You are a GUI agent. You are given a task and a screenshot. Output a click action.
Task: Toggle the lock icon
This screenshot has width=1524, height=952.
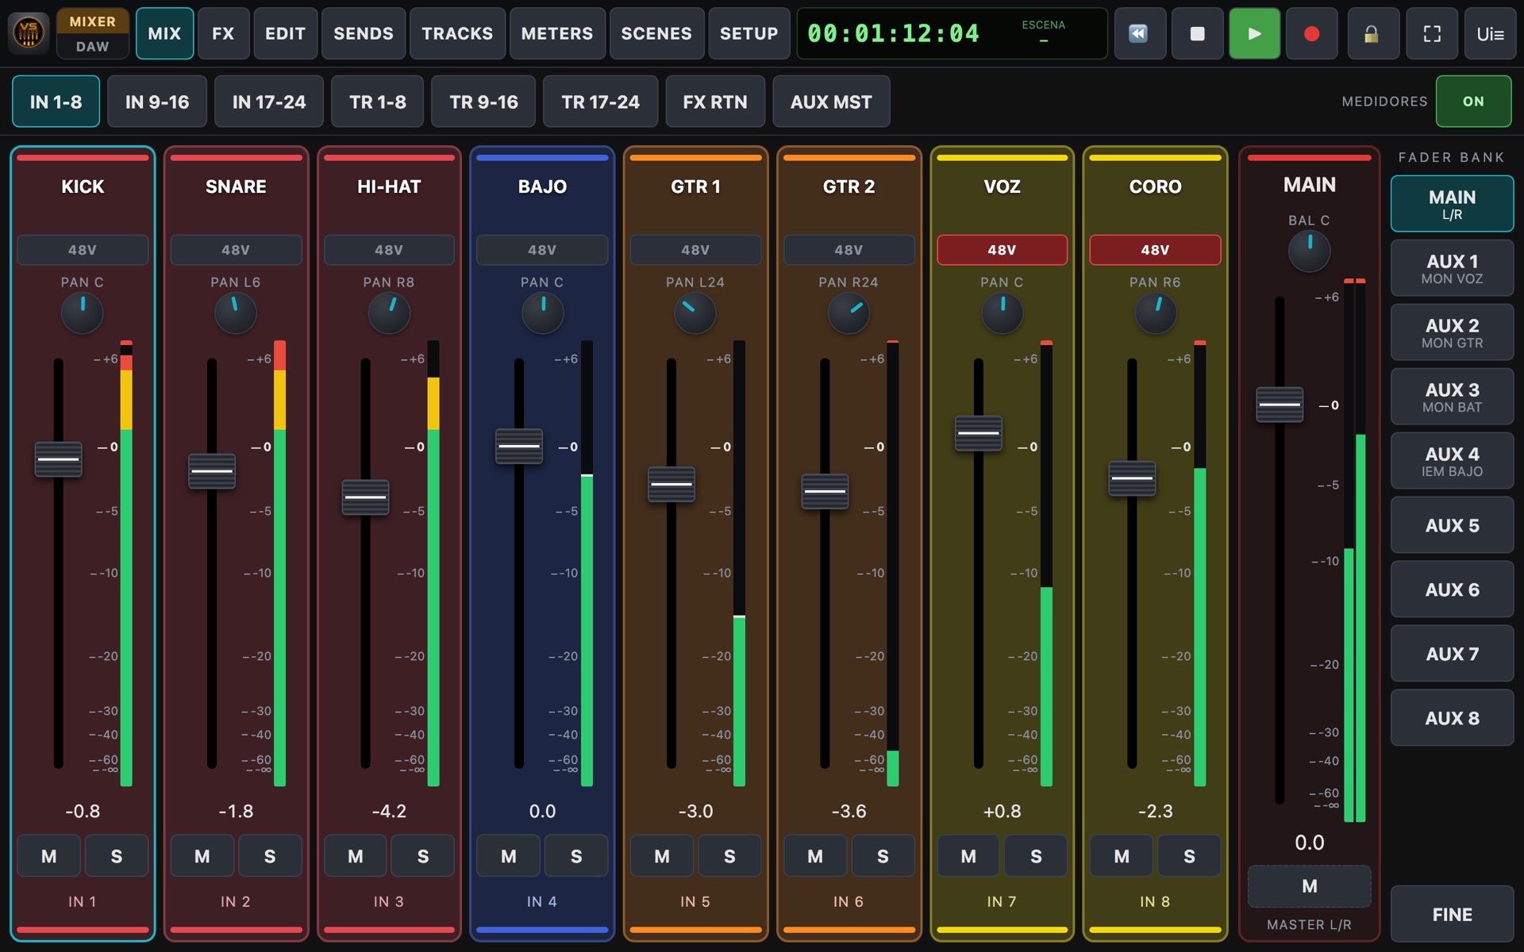click(1372, 33)
